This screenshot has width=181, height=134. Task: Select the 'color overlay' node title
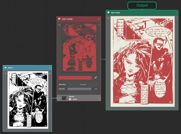pyautogui.click(x=67, y=19)
